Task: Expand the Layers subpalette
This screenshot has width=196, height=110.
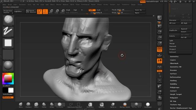Action: click(173, 60)
